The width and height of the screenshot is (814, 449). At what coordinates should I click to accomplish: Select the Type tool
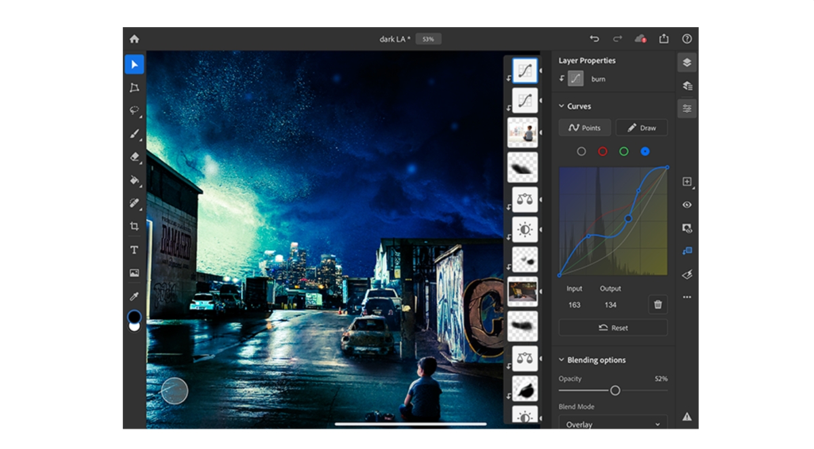point(134,250)
